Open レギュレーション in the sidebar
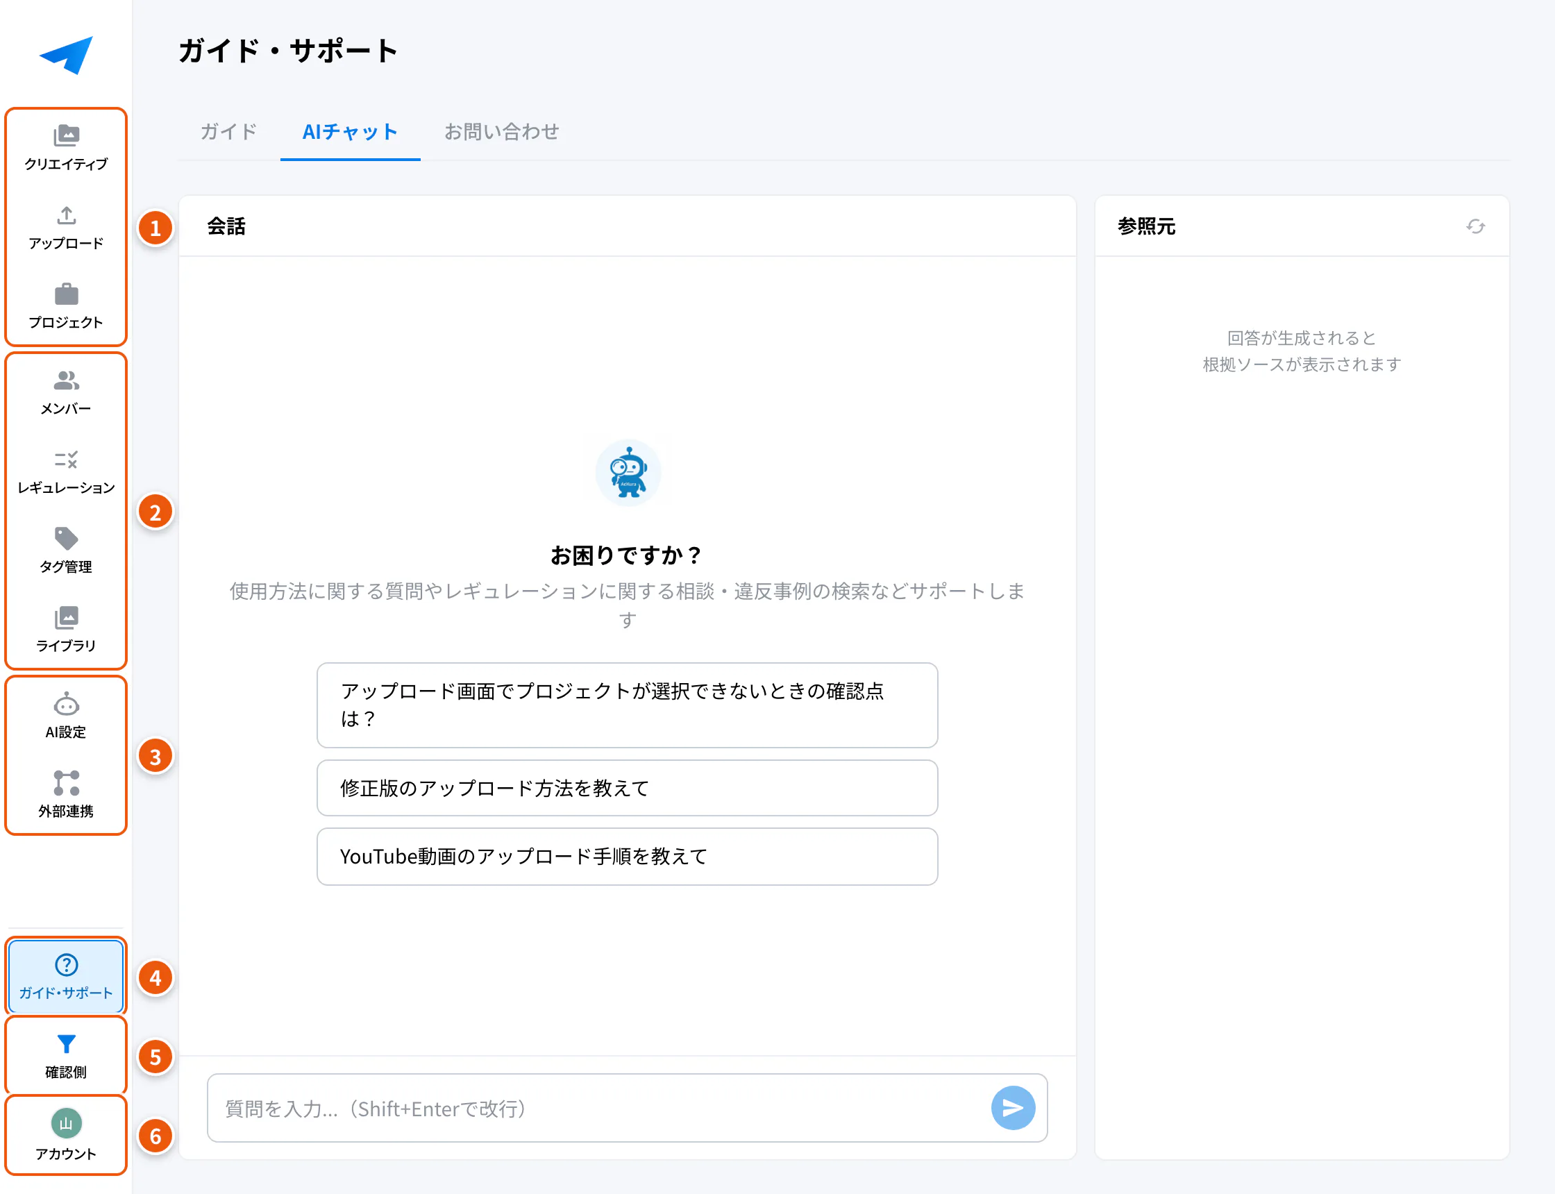Screen dimensions: 1555x1194 66,473
